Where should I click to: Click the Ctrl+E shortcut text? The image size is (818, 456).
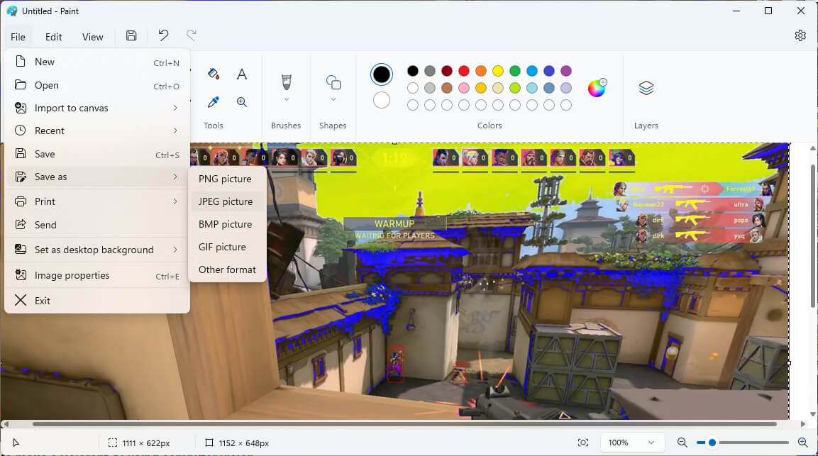tap(167, 277)
